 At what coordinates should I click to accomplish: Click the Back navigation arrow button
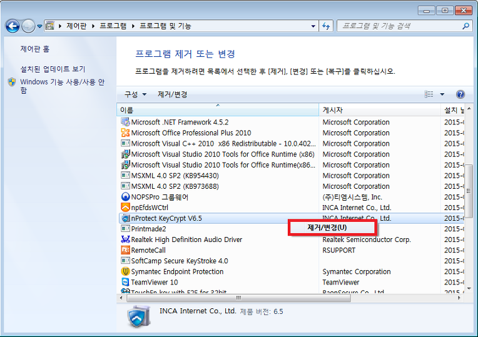(x=13, y=26)
